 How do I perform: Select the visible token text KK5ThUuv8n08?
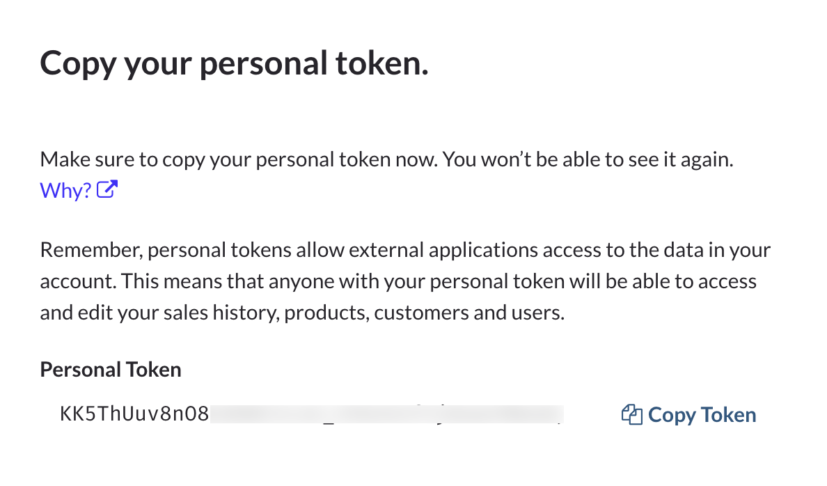[134, 414]
